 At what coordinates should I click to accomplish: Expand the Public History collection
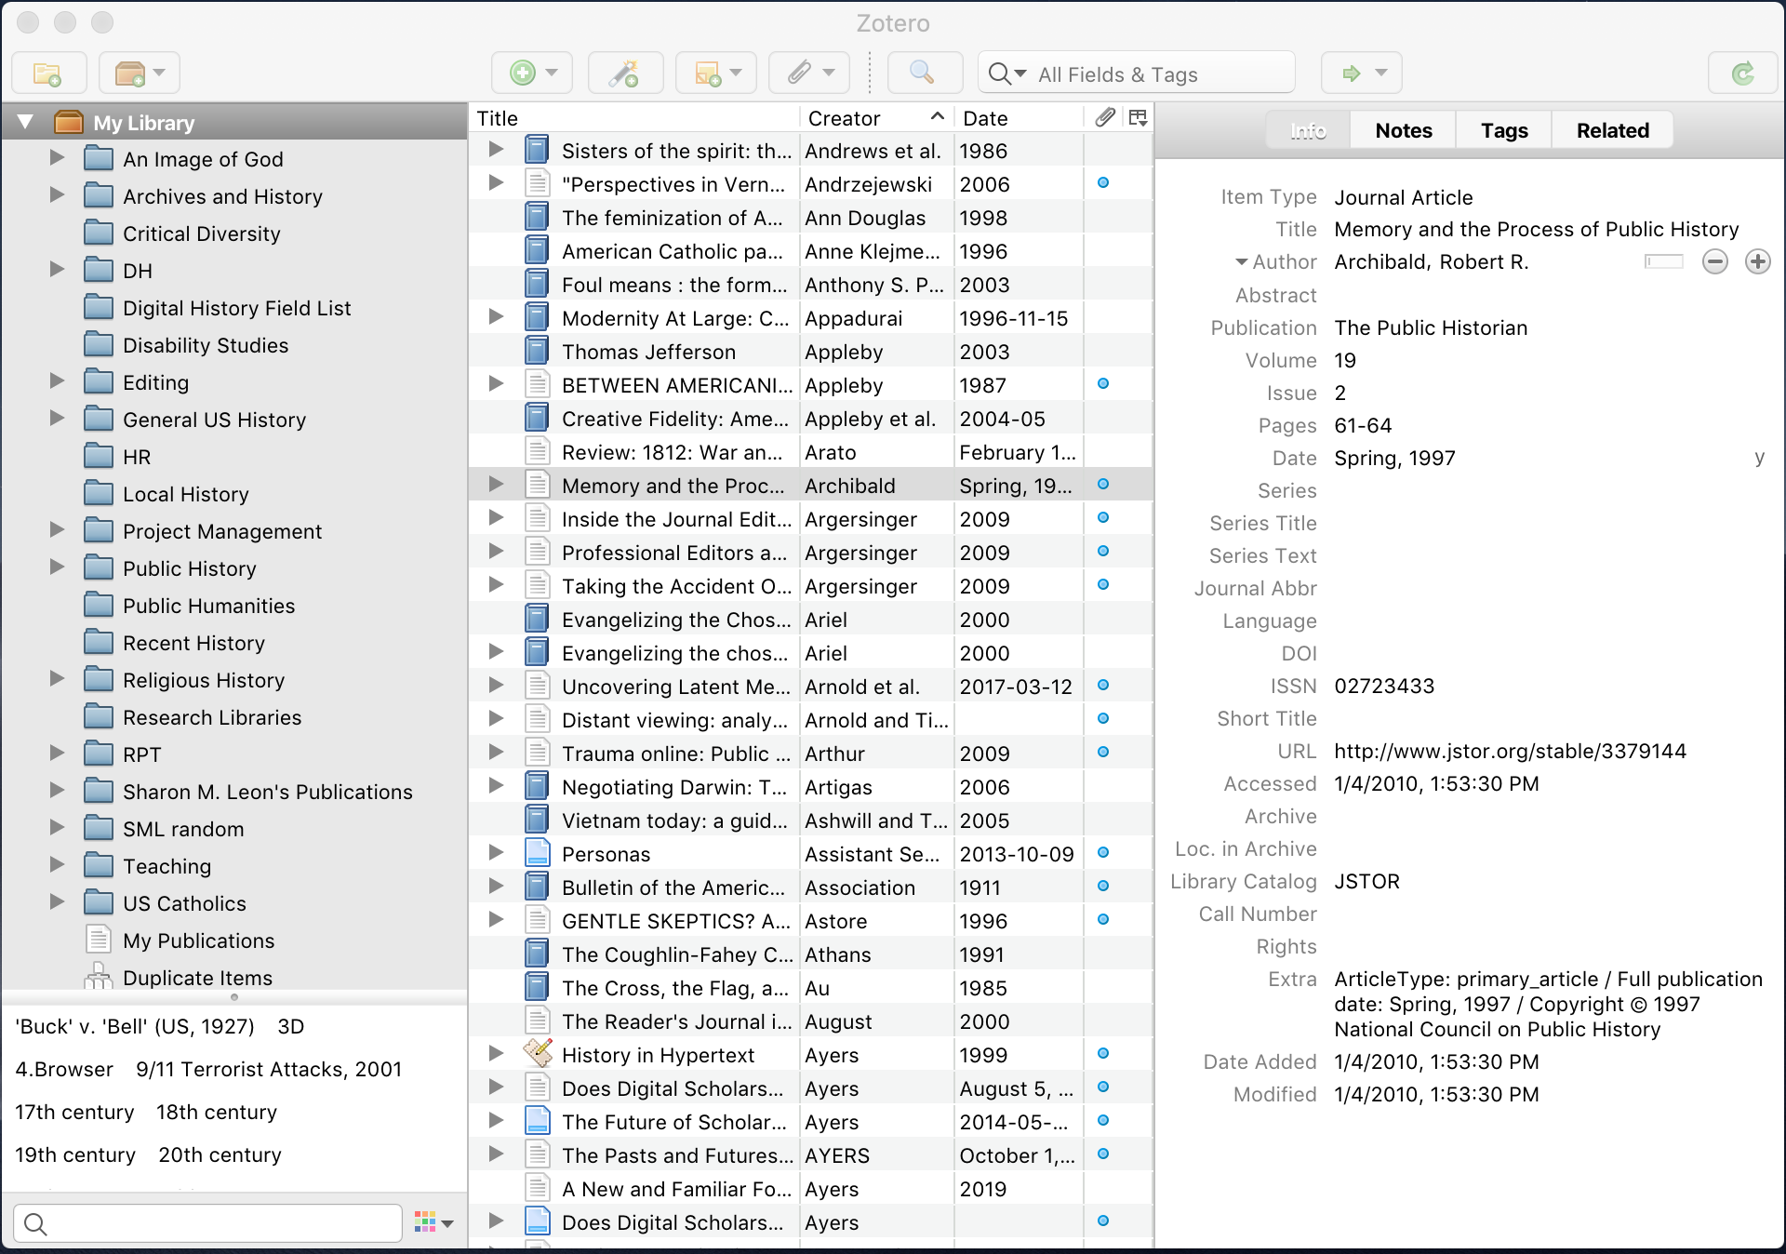(57, 567)
